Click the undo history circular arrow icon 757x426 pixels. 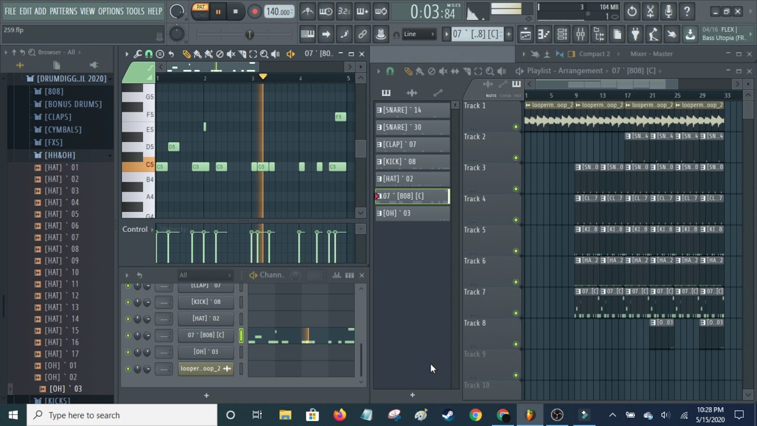[632, 11]
